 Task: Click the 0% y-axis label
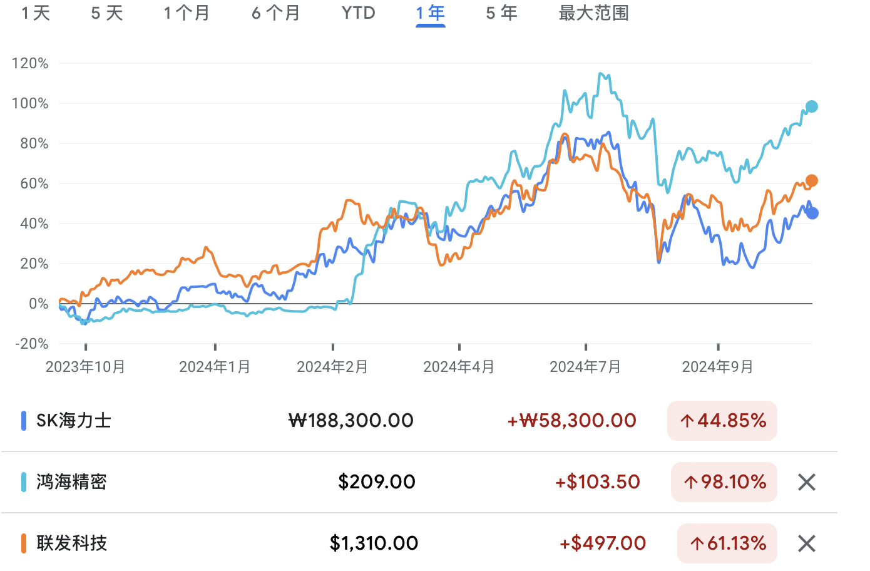[39, 304]
